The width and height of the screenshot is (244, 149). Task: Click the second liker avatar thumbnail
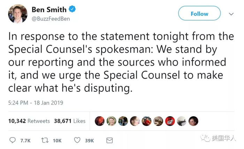[112, 121]
